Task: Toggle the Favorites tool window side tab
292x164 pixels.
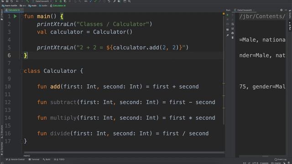Action: point(2,149)
